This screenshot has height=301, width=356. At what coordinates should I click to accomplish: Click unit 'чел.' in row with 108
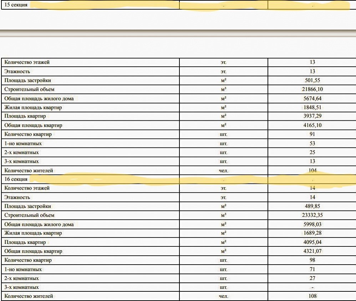223,296
